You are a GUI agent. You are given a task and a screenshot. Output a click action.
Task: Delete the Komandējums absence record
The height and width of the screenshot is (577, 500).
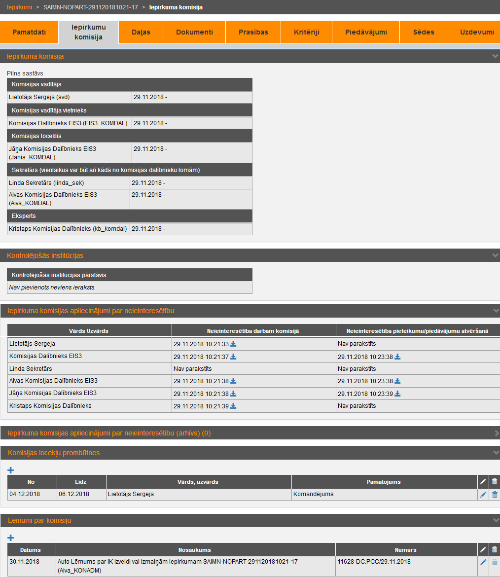495,495
